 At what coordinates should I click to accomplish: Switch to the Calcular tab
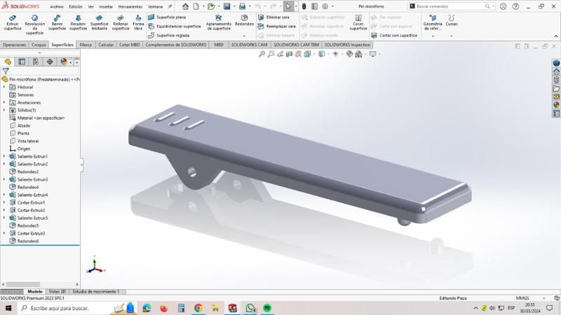point(106,45)
